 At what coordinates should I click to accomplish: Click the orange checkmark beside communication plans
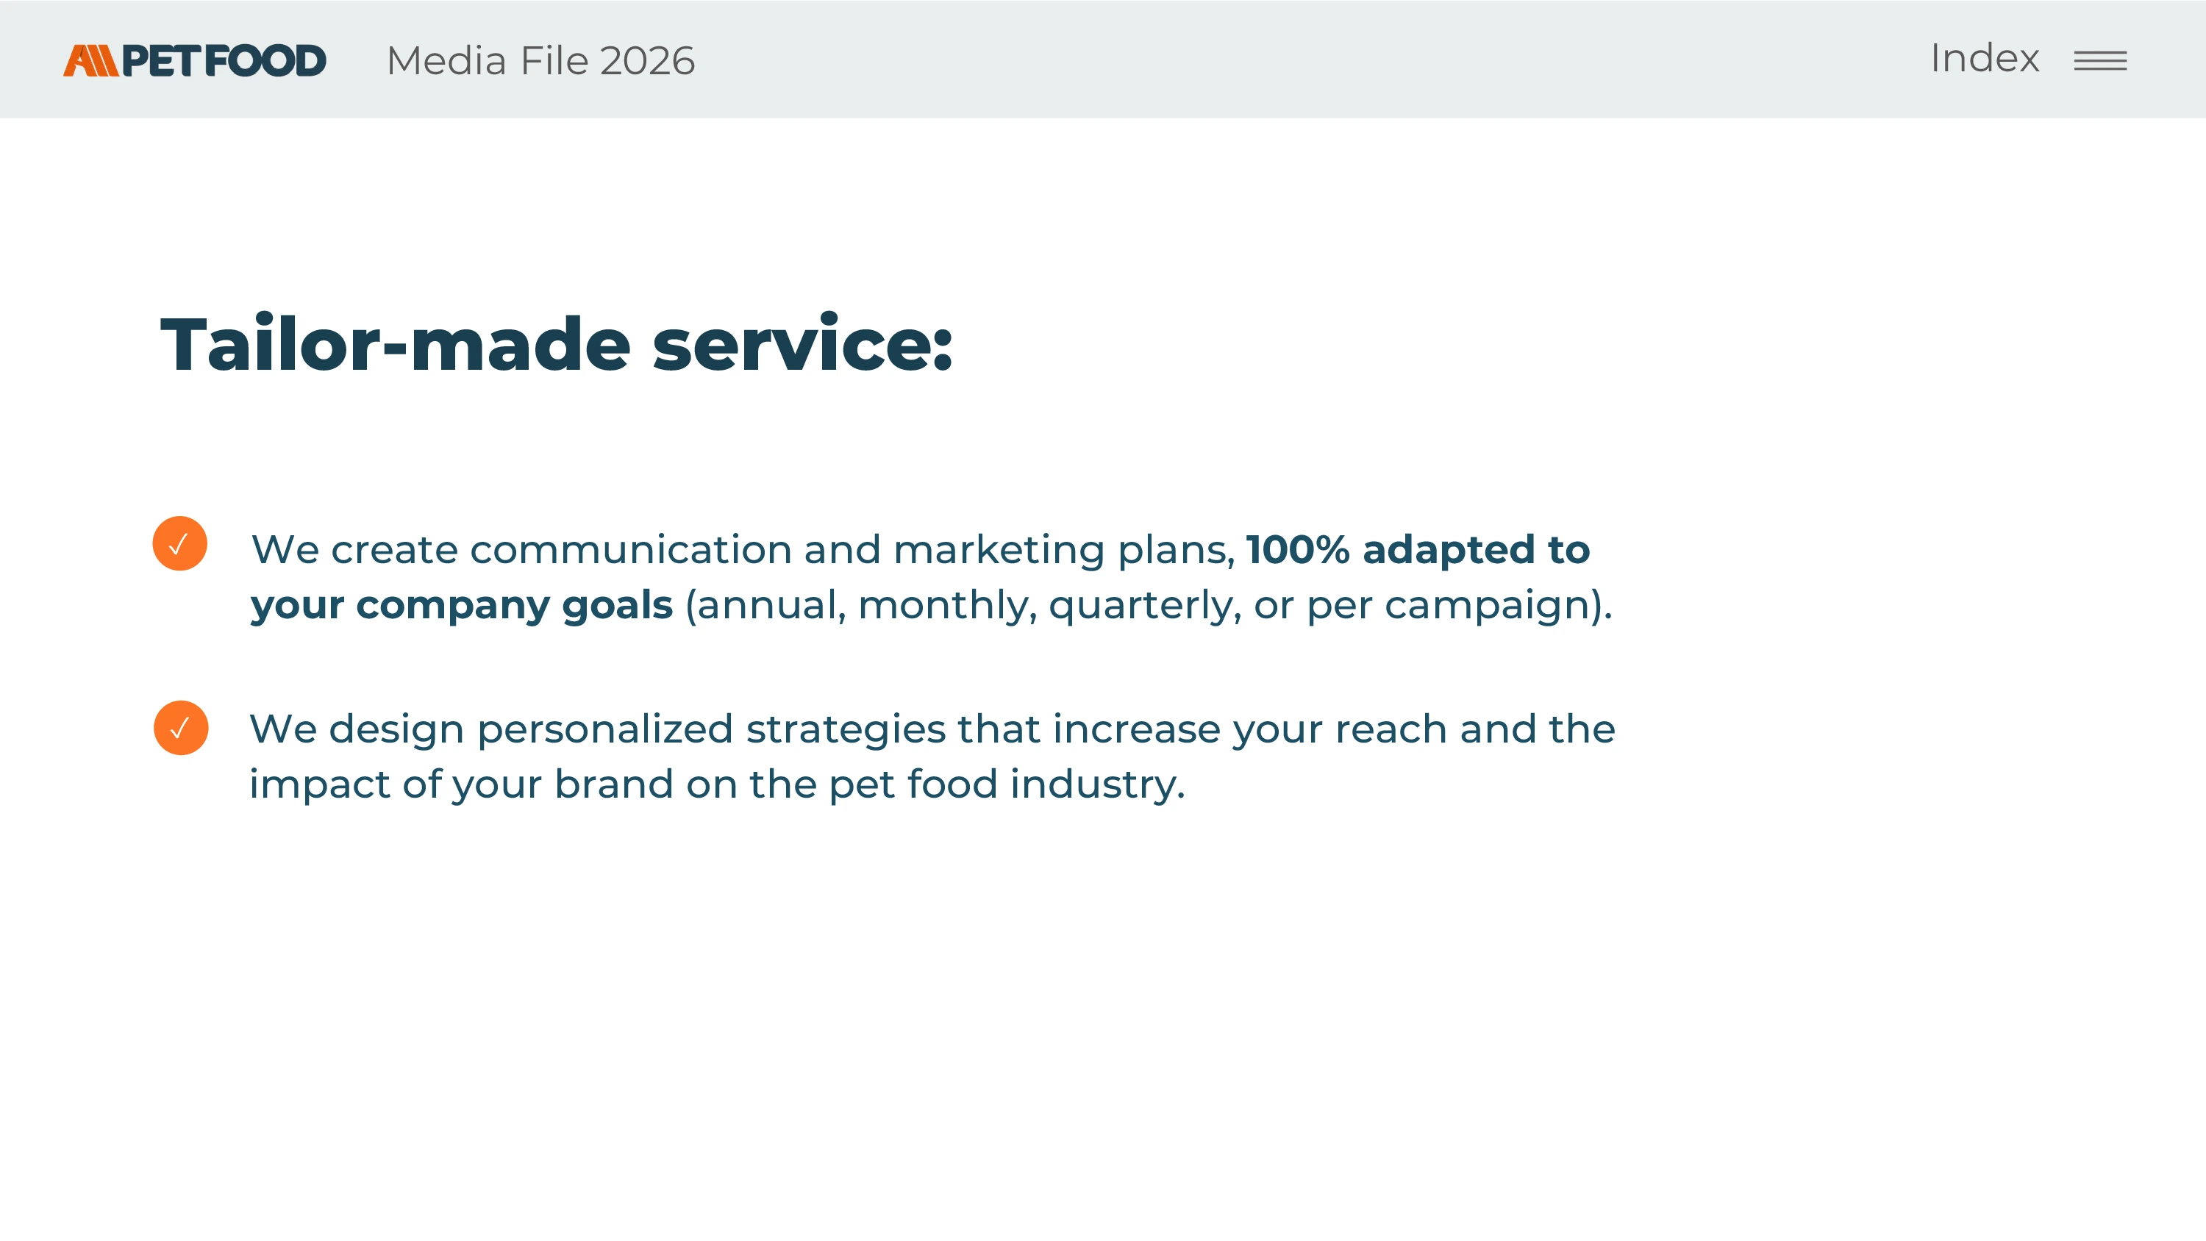180,543
